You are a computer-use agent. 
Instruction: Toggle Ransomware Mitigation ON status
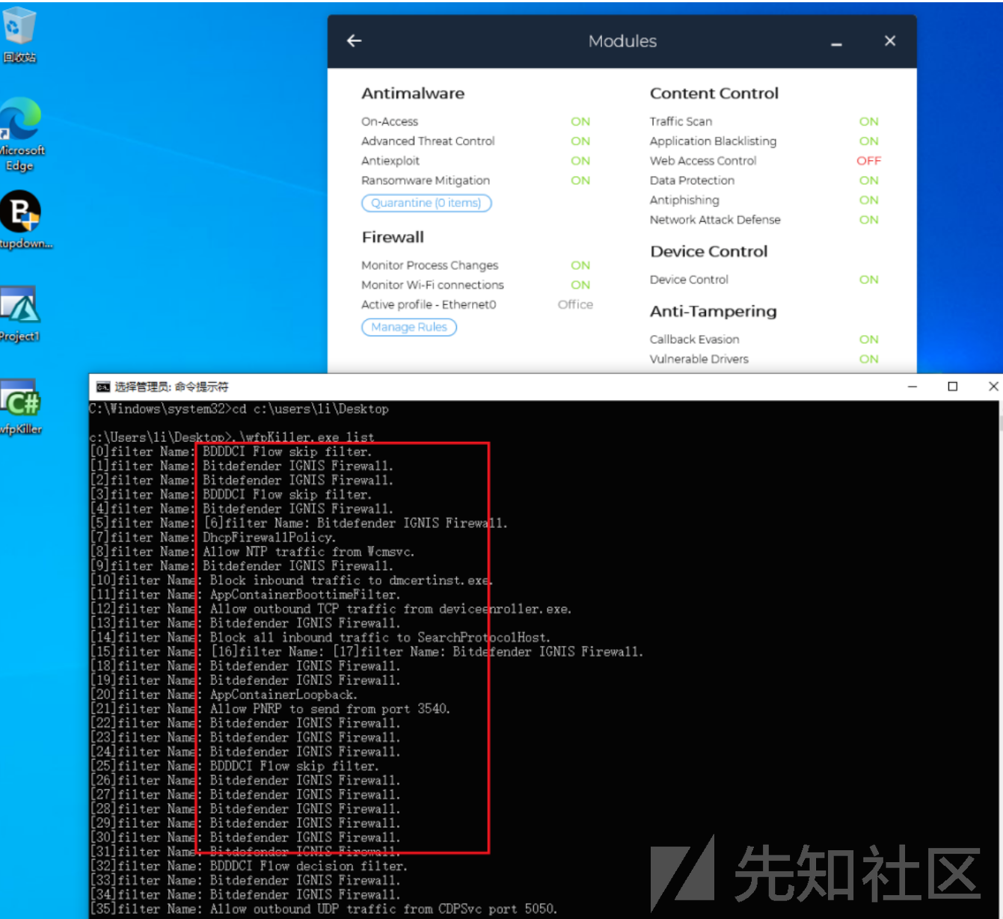click(580, 181)
